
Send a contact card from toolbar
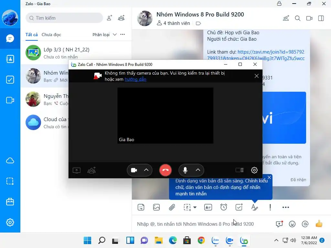tap(208, 207)
